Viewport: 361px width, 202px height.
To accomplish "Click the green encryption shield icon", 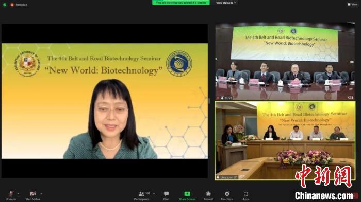I will pos(5,5).
